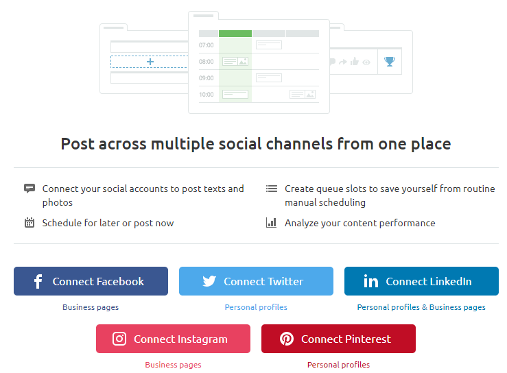Connect Twitter account
The image size is (507, 373).
pyautogui.click(x=256, y=281)
